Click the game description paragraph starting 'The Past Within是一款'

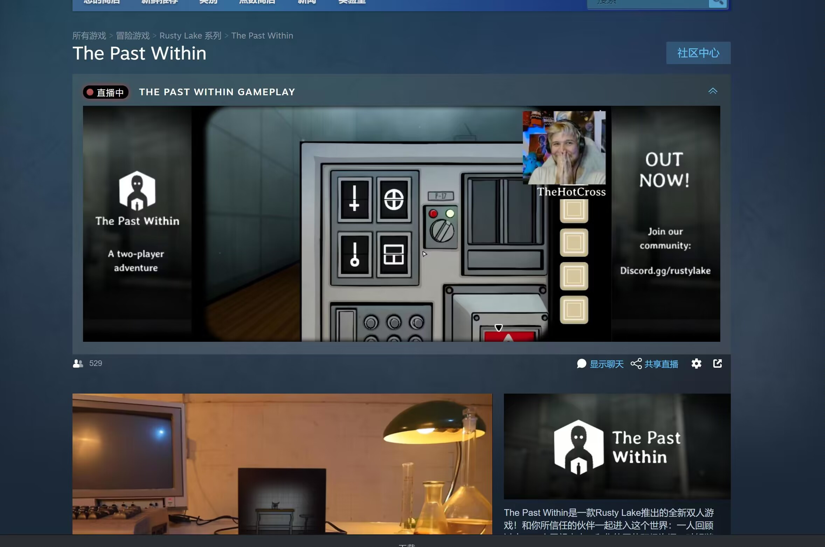coord(609,521)
